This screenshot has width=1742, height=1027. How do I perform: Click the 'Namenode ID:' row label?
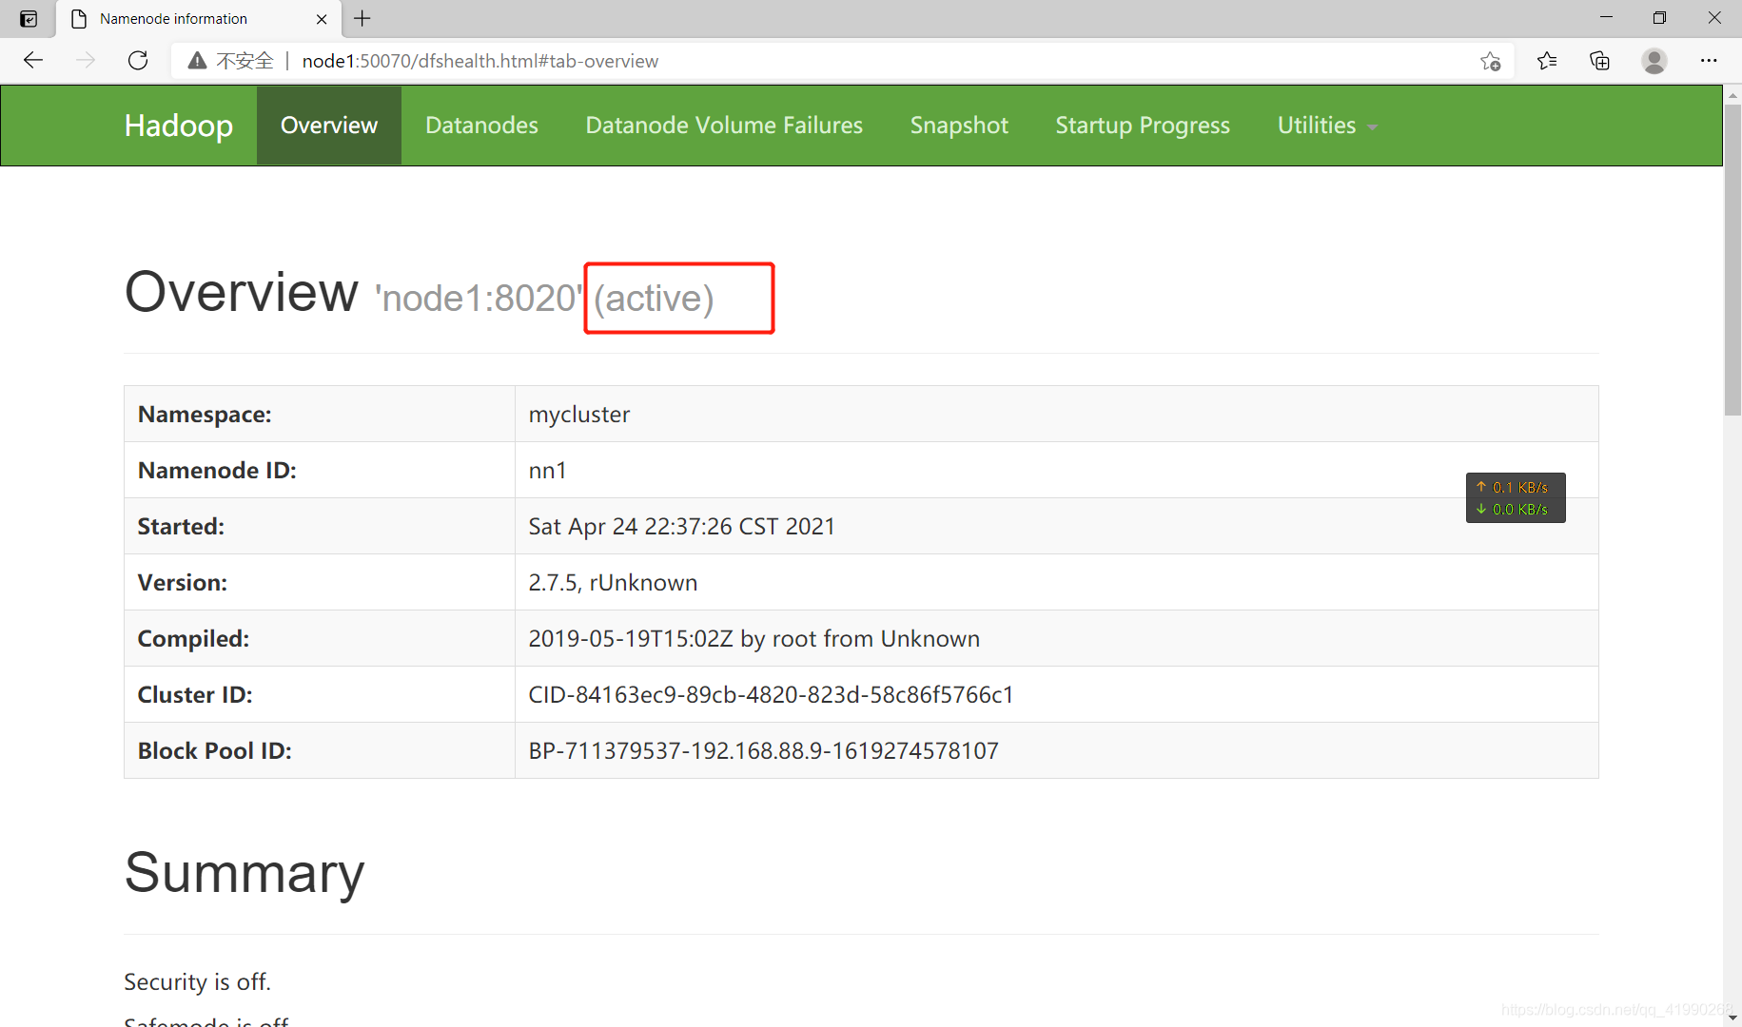click(217, 471)
